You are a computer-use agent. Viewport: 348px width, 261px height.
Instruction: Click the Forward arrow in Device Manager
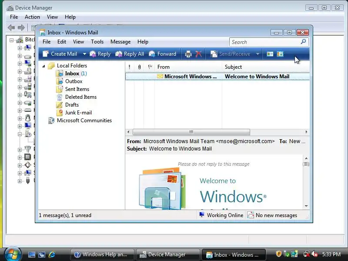point(21,28)
